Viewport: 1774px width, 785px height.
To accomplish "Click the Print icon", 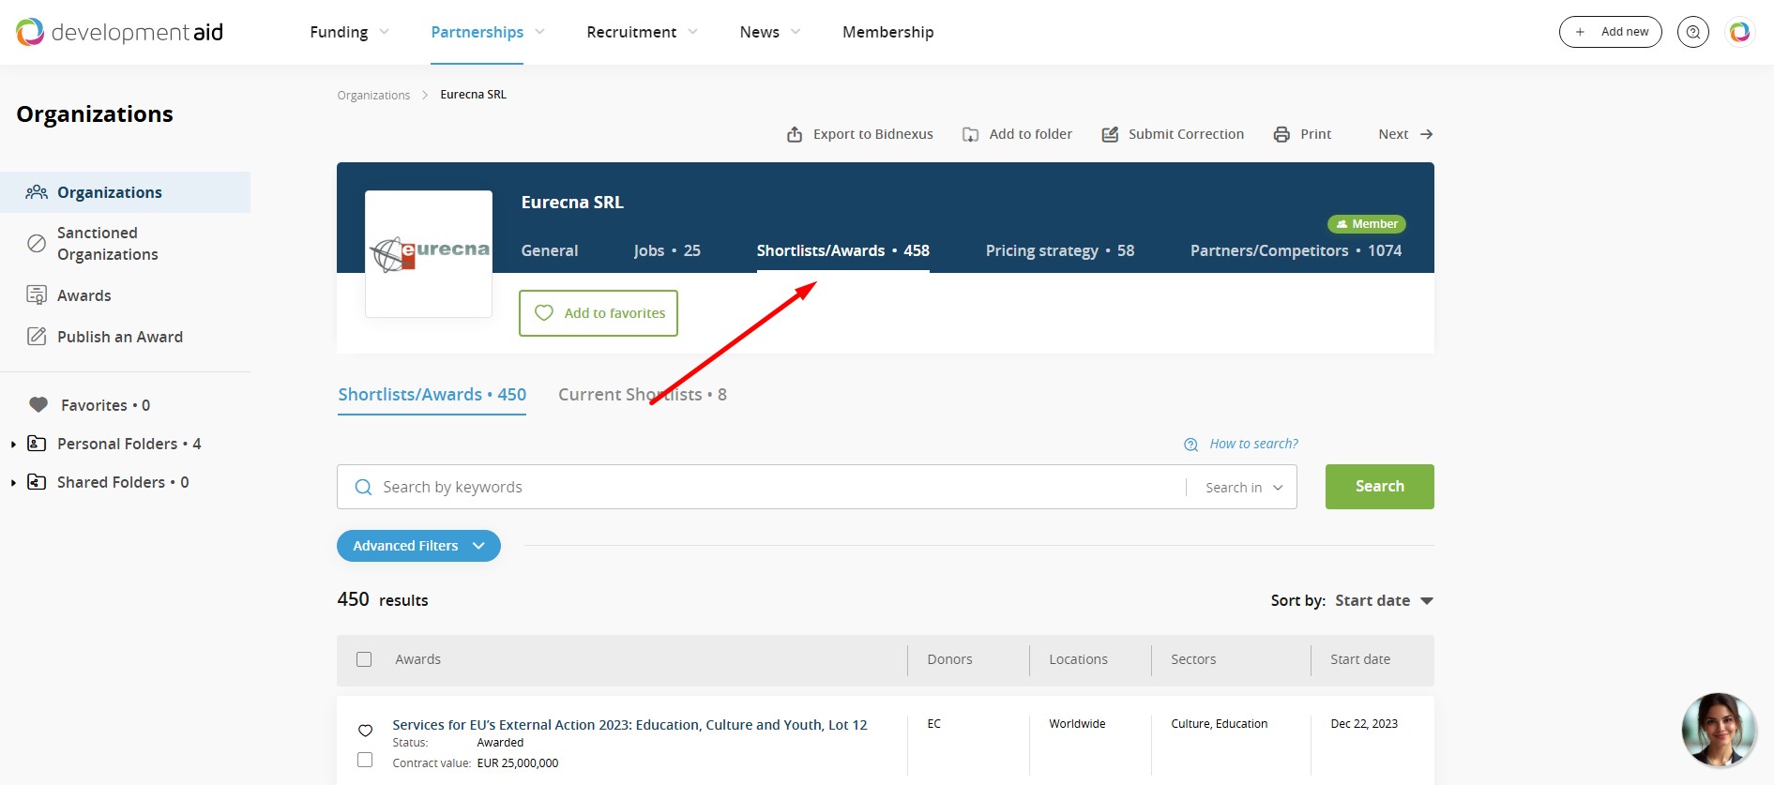I will (1281, 134).
